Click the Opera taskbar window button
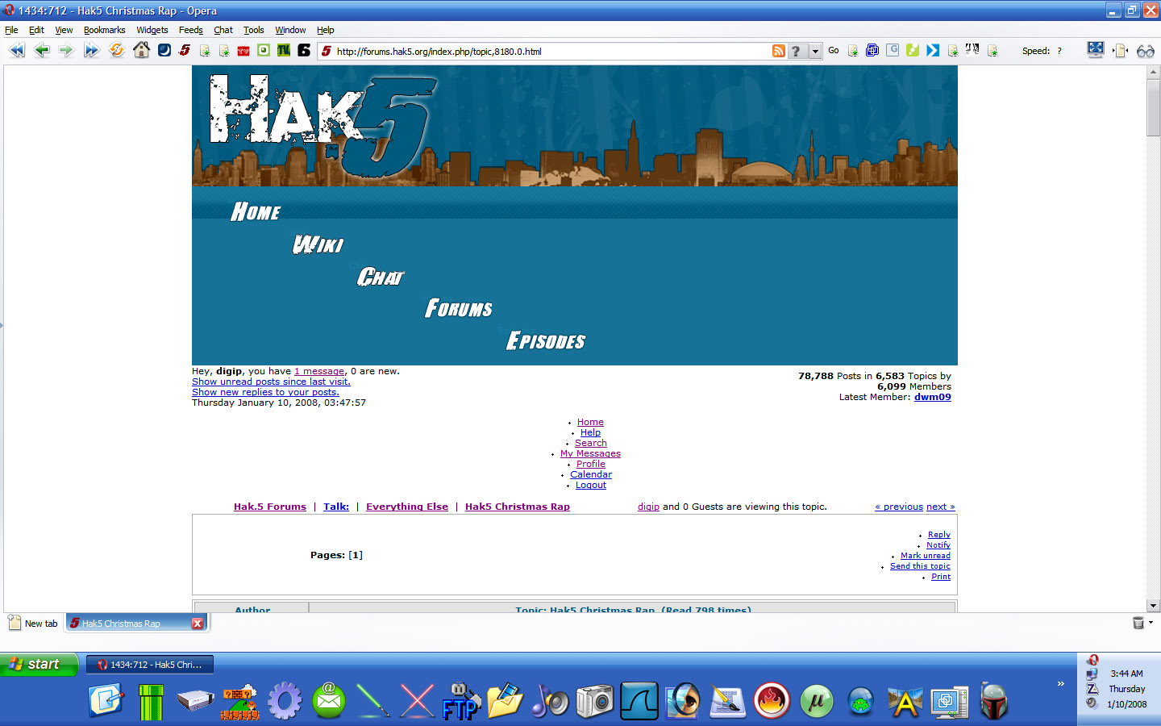 pos(150,665)
